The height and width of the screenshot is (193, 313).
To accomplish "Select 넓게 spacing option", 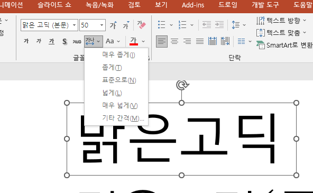I will (x=116, y=93).
